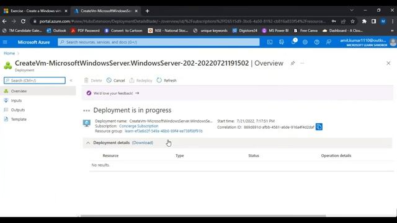Click the portal.azure.com address bar
This screenshot has width=397, height=223.
(x=182, y=22)
